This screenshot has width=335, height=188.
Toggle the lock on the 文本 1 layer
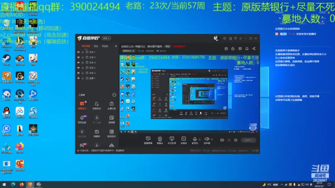[x=82, y=52]
